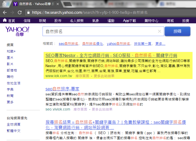Viewport: 196px width, 141px height.
Task: Open 更多此站結果 for www.iok.com.tw
Action: [104, 76]
